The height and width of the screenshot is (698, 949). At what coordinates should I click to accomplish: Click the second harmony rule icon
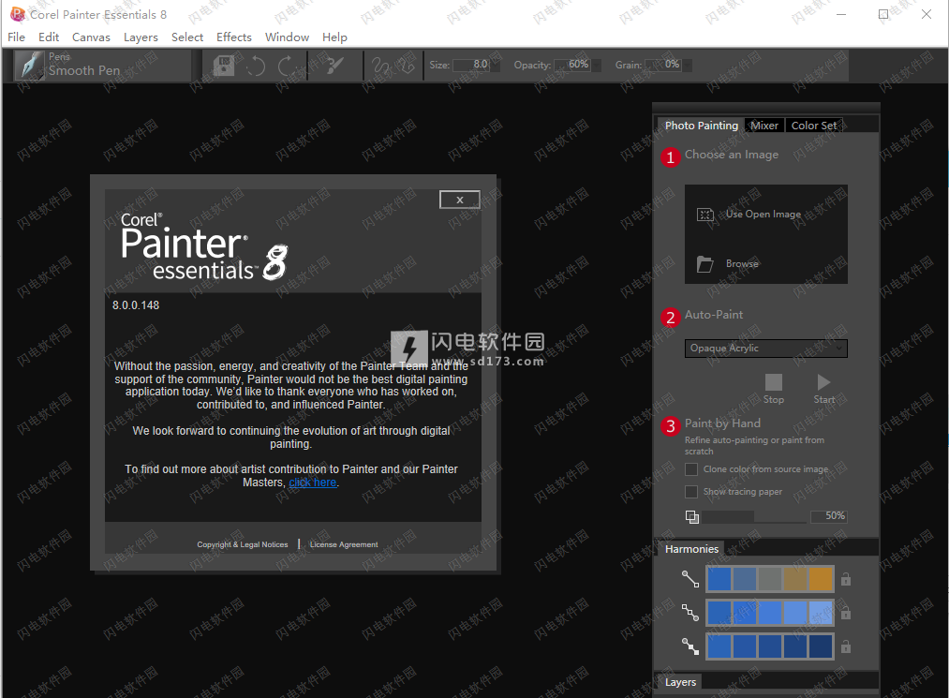pos(690,613)
